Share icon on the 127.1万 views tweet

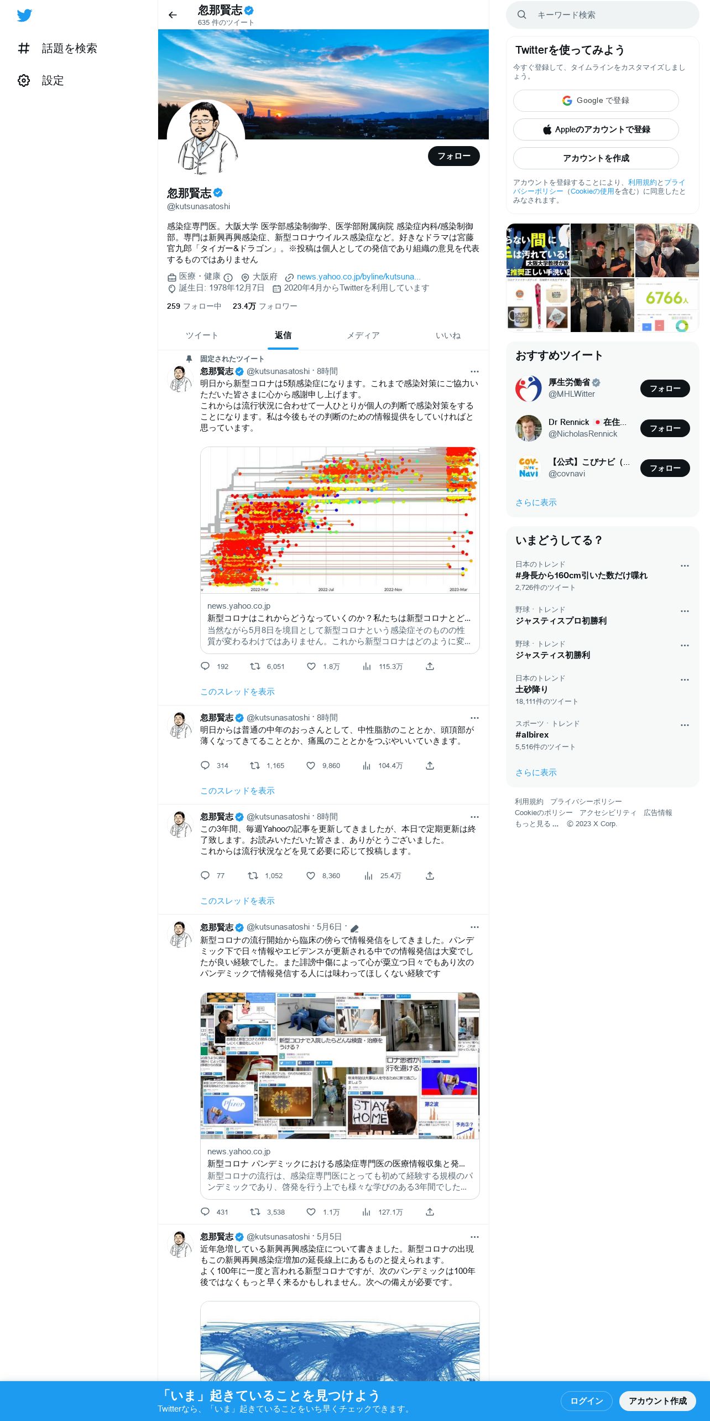coord(430,1212)
